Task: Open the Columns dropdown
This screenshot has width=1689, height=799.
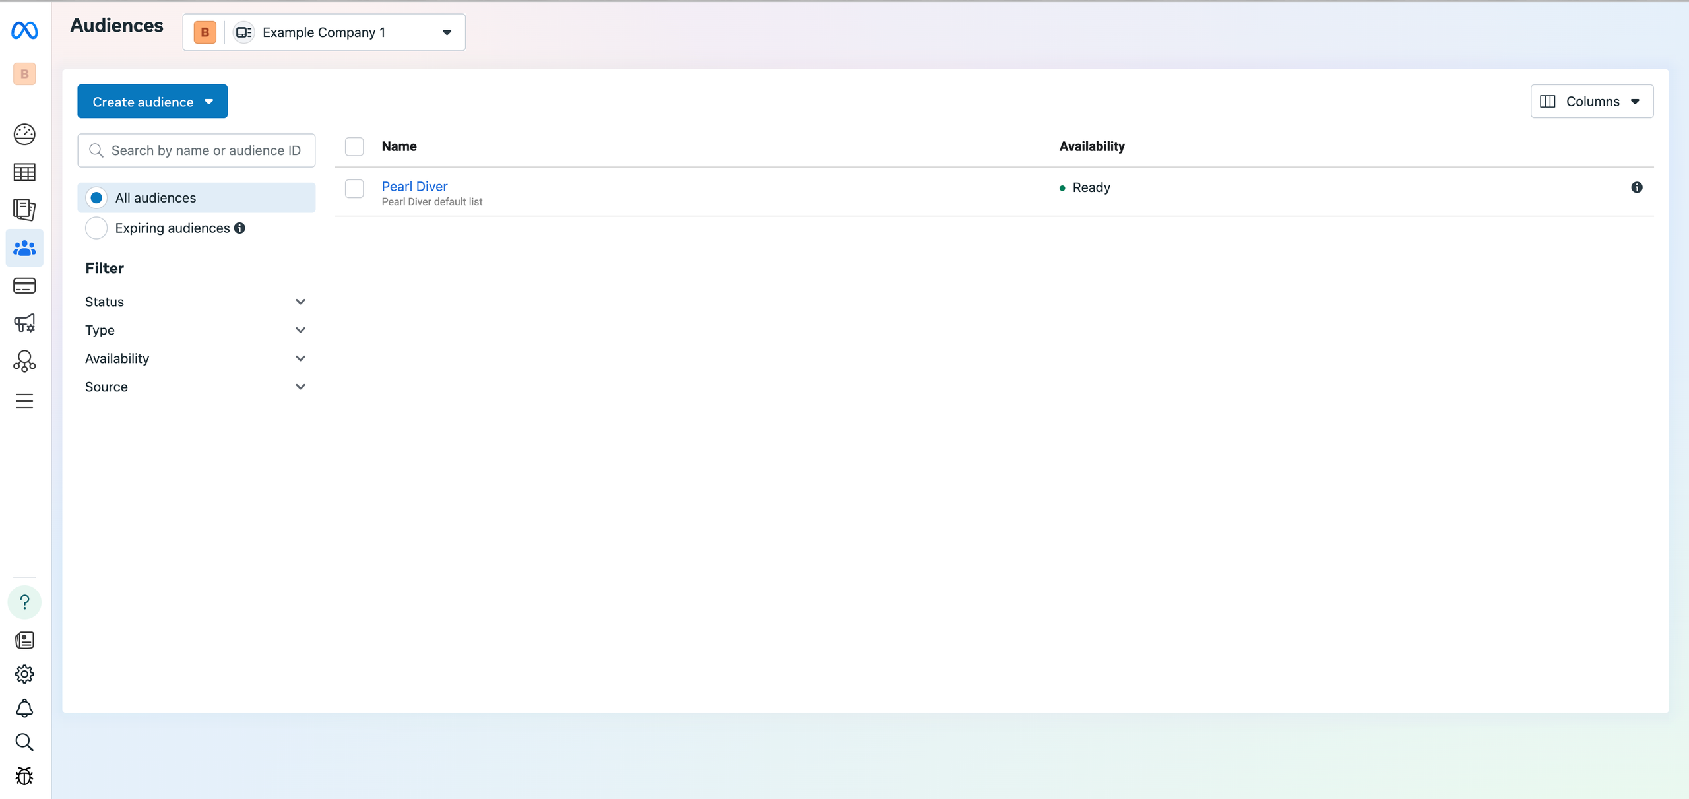Action: 1591,102
